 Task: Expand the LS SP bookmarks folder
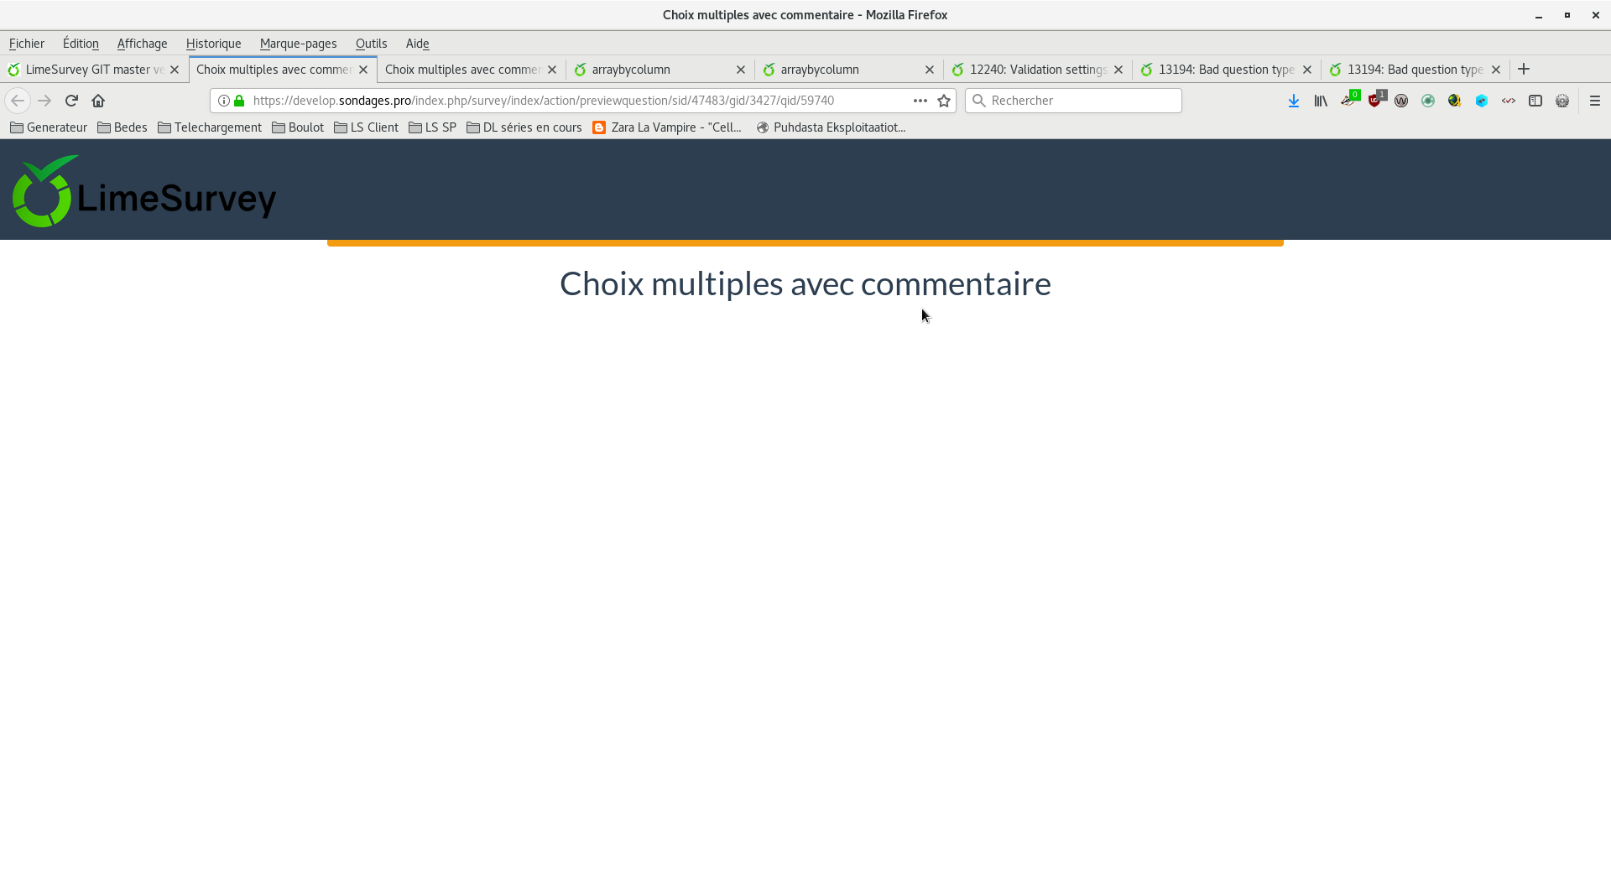coord(432,127)
